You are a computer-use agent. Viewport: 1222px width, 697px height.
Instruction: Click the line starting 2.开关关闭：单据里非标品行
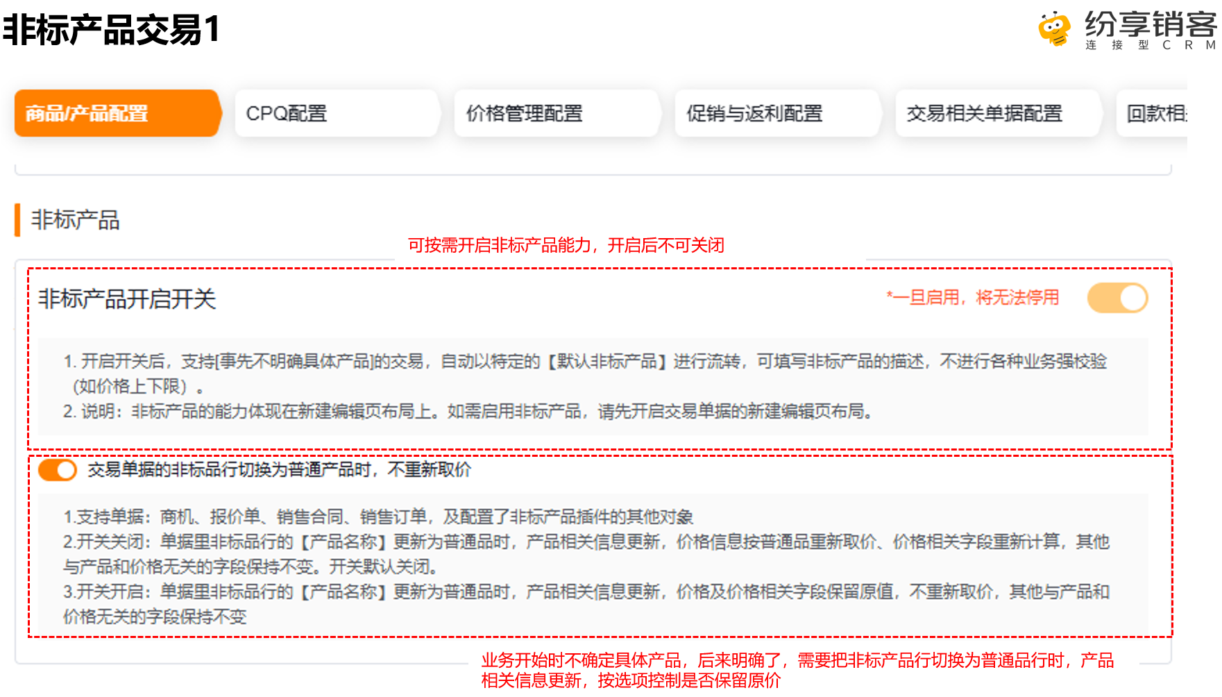[586, 554]
